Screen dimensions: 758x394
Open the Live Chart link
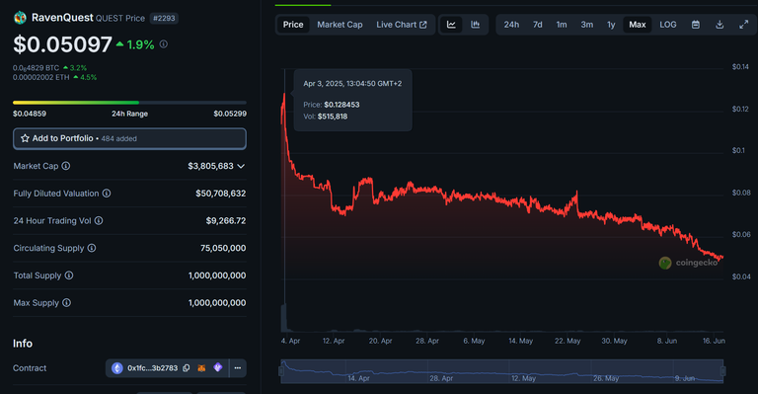pos(402,25)
